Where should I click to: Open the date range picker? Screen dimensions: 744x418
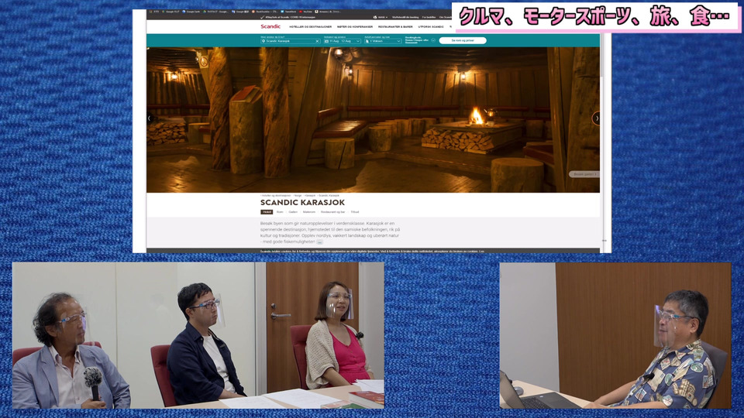342,41
